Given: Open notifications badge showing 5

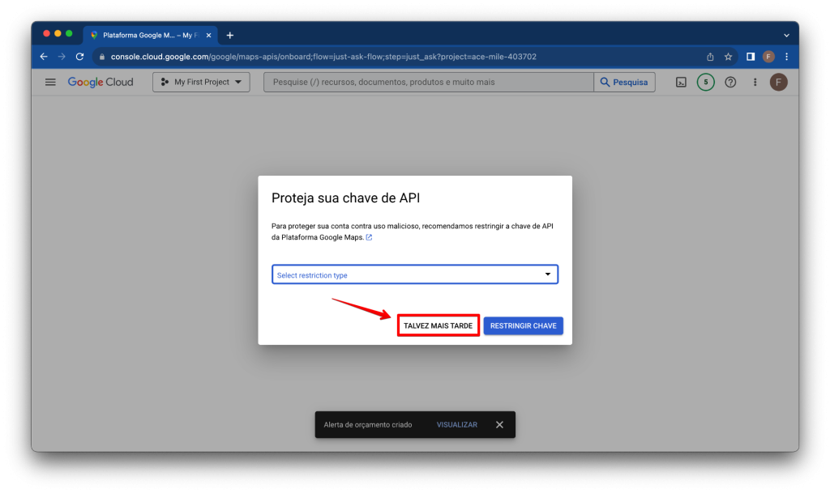Looking at the screenshot, I should click(x=706, y=82).
